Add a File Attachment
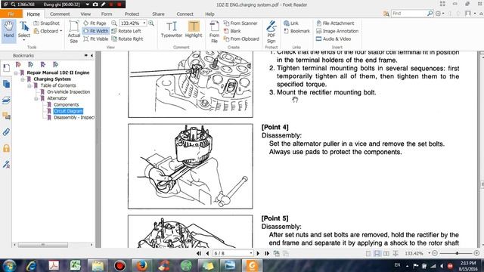 [335, 23]
